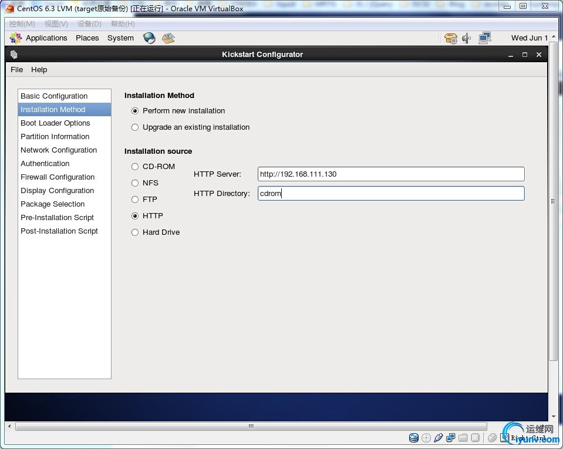Image resolution: width=563 pixels, height=449 pixels.
Task: Click the VirtualBox optical disc status icon
Action: 426,438
